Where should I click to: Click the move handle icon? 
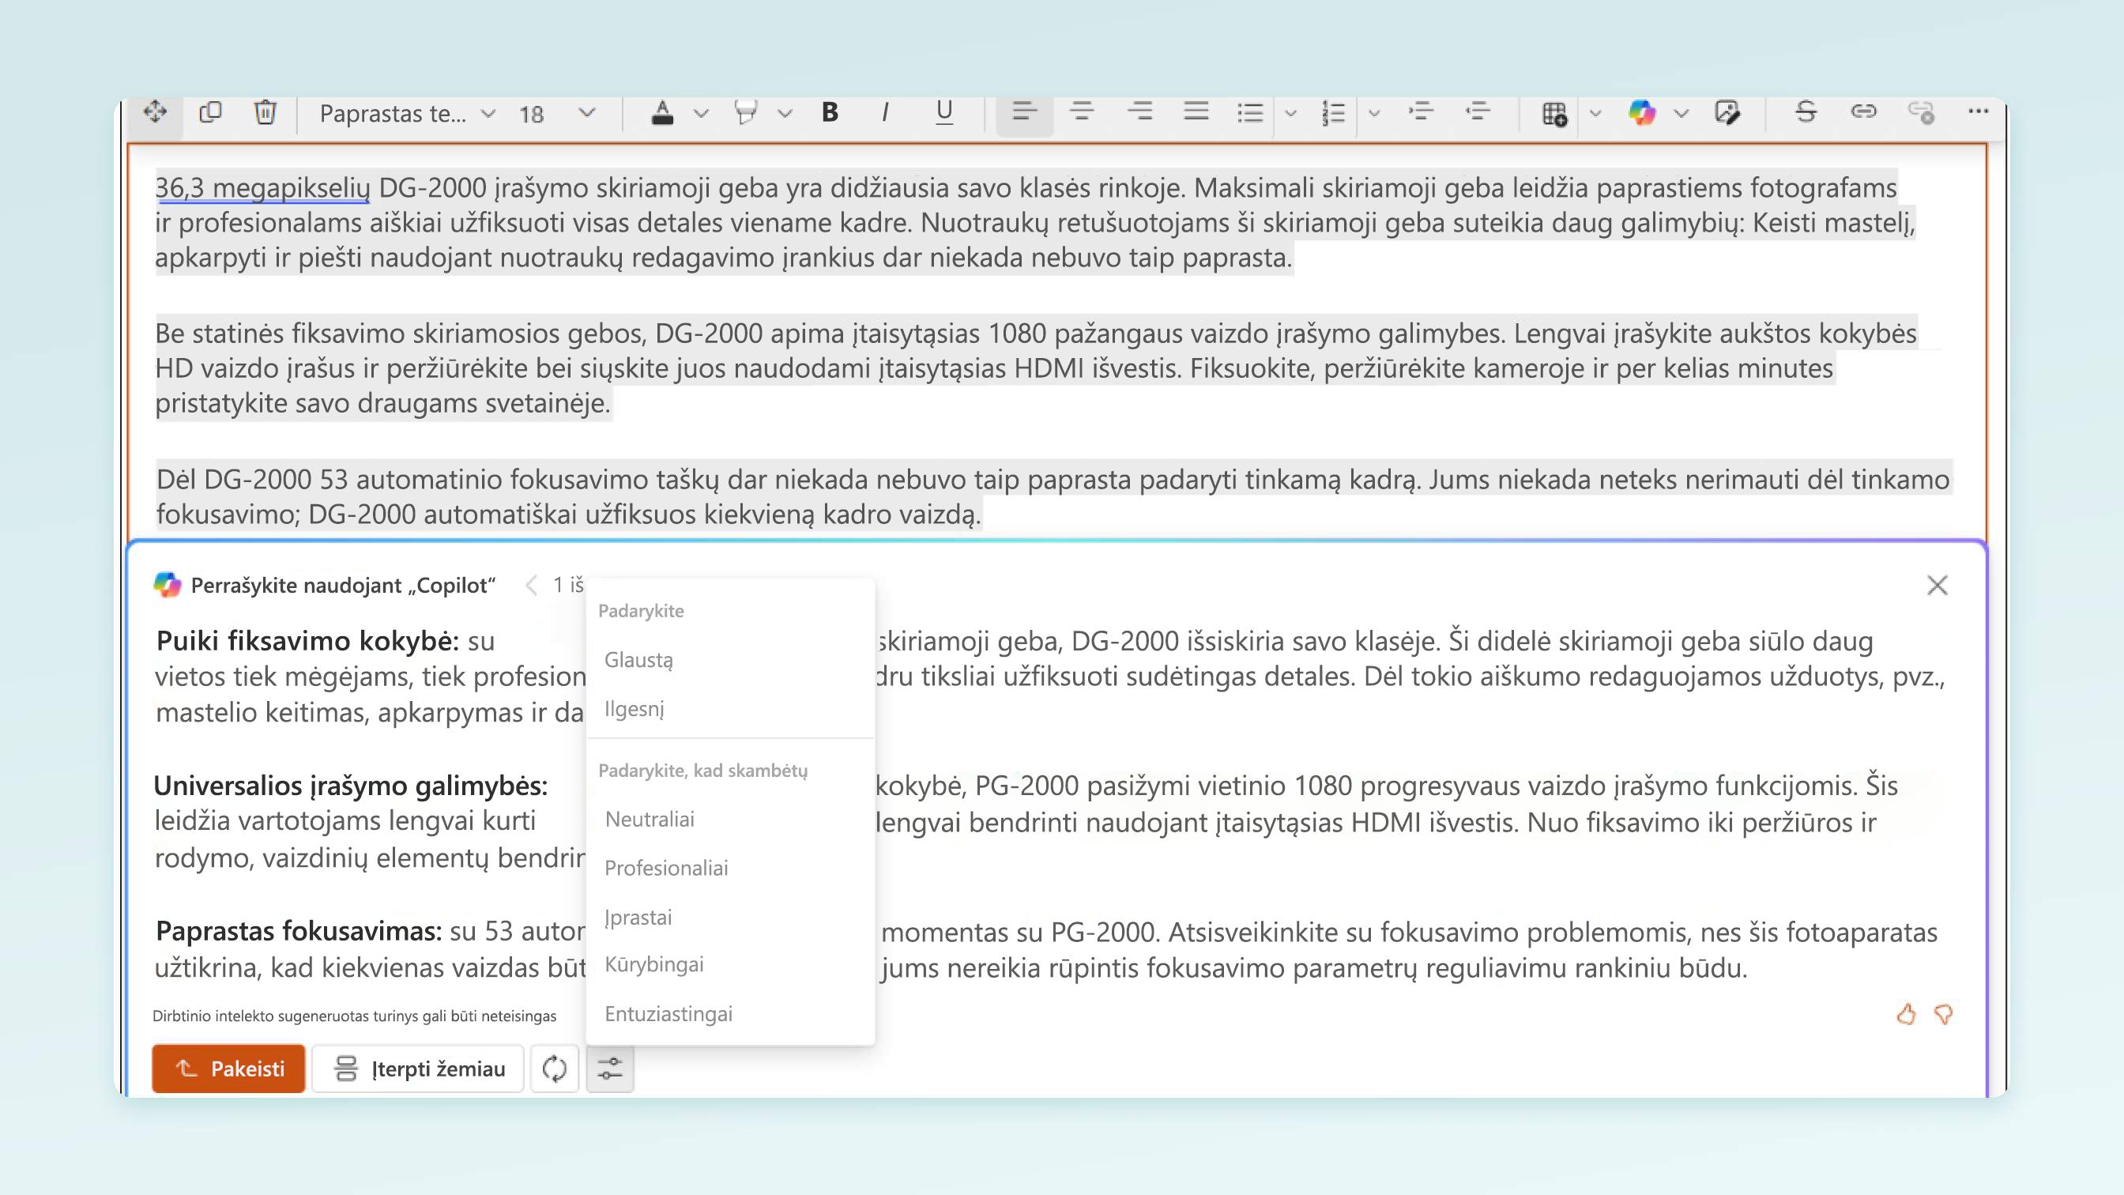(155, 111)
